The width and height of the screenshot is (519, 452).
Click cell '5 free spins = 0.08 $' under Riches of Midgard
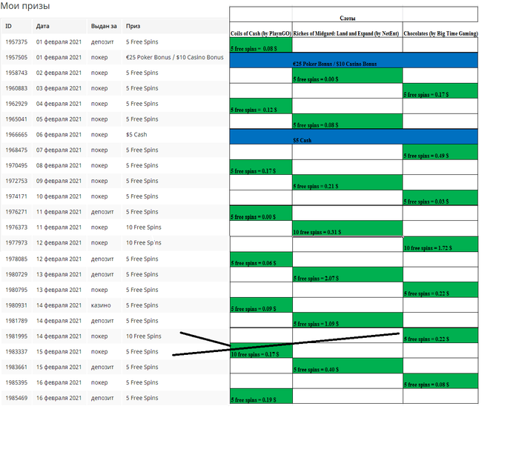pyautogui.click(x=348, y=122)
